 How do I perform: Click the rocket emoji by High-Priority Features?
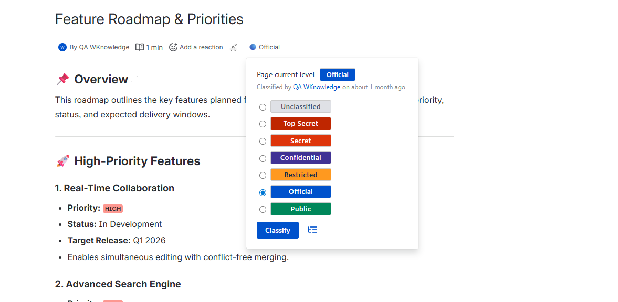click(62, 161)
